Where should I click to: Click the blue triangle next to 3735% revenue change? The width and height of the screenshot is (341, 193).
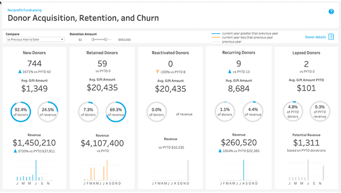coord(15,151)
